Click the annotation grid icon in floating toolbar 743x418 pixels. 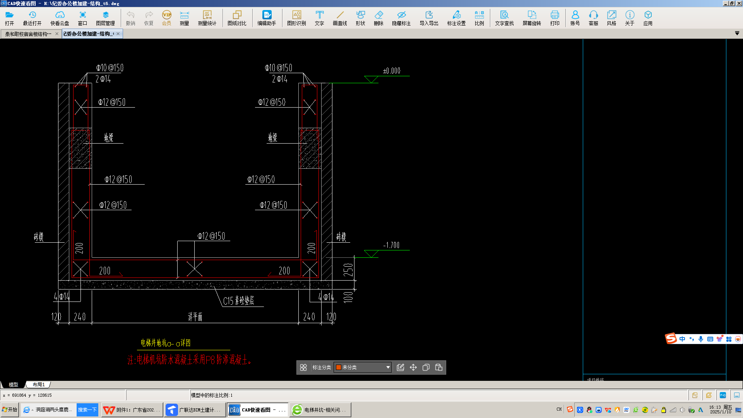(303, 367)
